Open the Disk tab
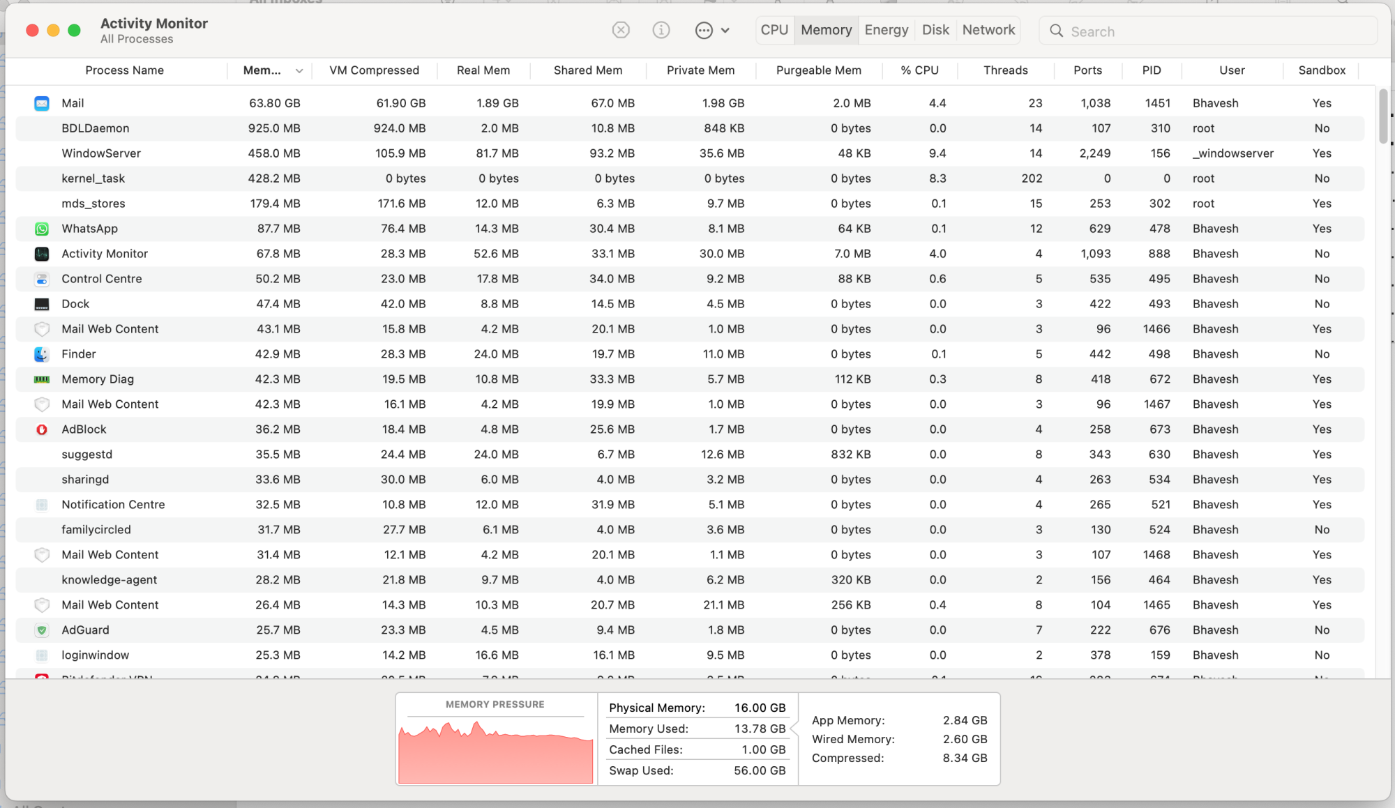 [x=935, y=30]
